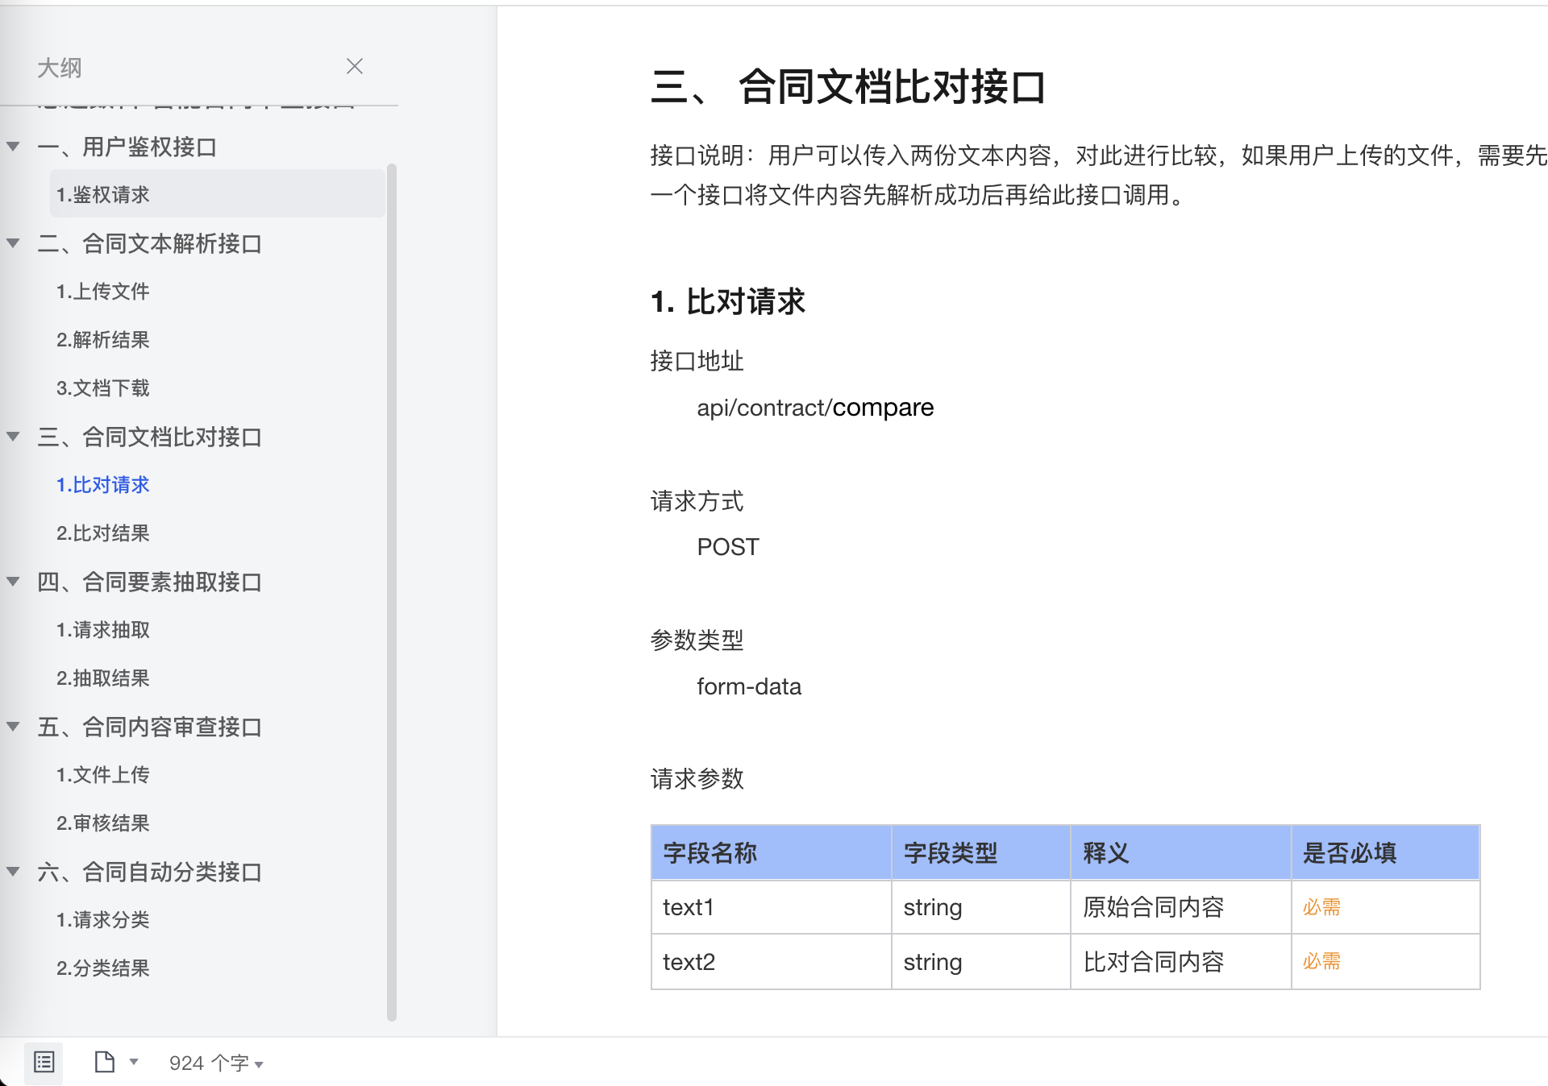Open page layout dropdown arrow
This screenshot has height=1086, width=1548.
click(134, 1062)
